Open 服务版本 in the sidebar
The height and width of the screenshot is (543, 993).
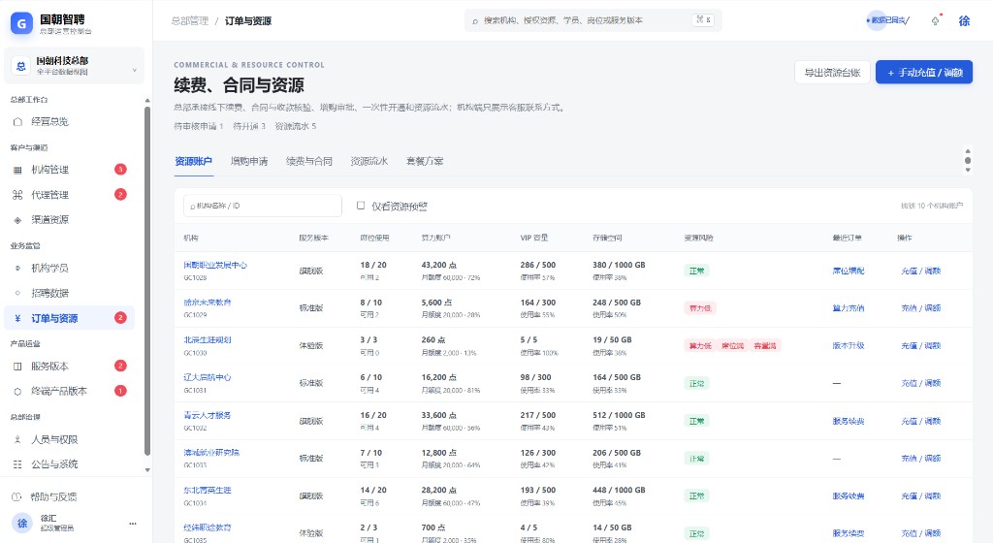tap(70, 367)
